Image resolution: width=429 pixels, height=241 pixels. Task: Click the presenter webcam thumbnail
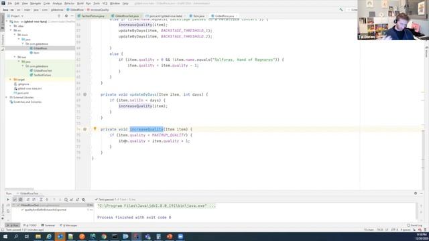(x=393, y=20)
